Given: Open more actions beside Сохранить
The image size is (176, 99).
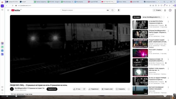Looking at the screenshot, I should coord(129,89).
